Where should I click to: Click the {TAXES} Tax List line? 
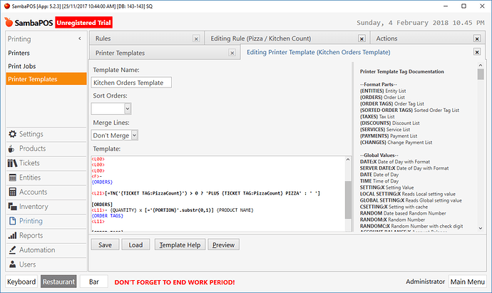[x=377, y=116]
